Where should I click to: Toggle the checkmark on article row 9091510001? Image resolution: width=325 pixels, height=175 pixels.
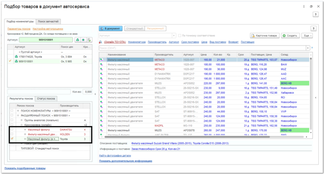pyautogui.click(x=10, y=61)
